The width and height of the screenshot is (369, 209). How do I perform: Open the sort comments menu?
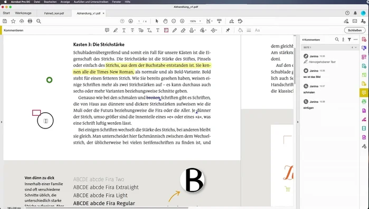343,39
